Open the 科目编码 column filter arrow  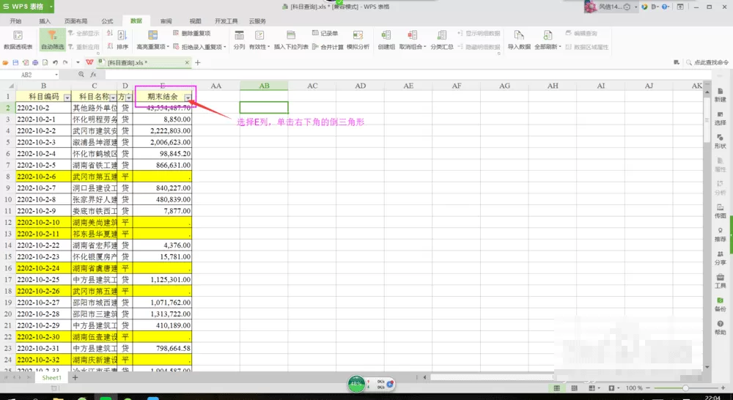[x=67, y=97]
